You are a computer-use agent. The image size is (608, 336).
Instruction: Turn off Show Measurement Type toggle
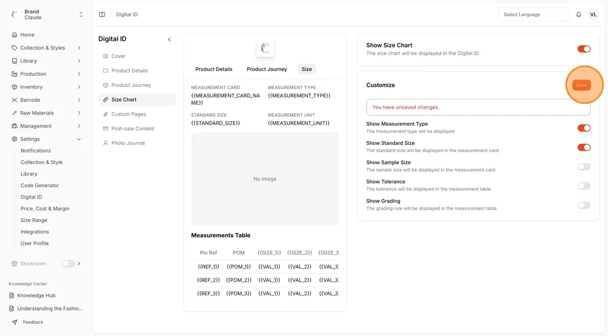click(584, 128)
